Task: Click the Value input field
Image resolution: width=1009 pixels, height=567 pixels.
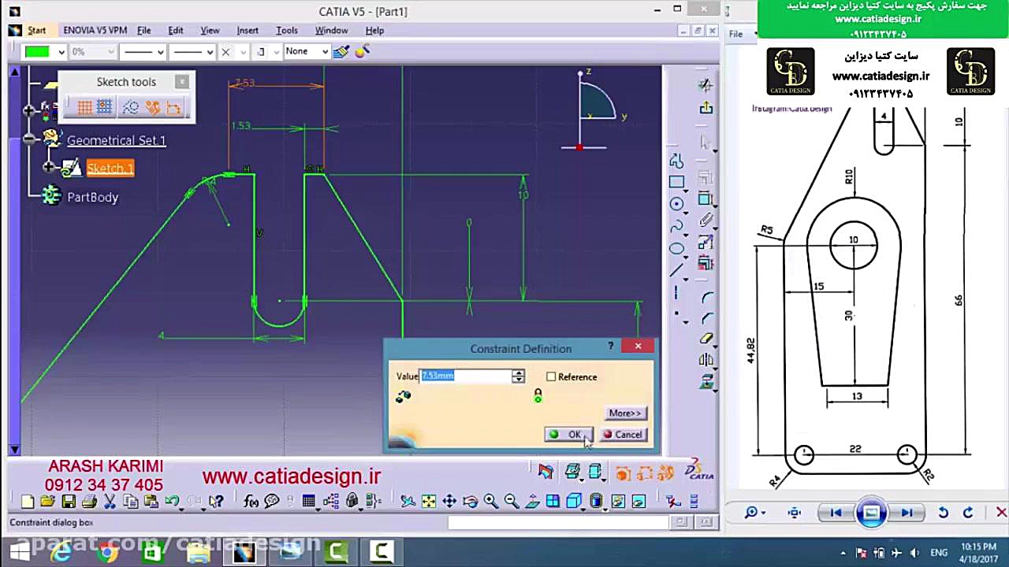Action: click(466, 377)
